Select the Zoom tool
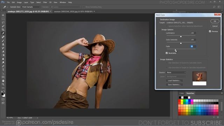224x126 pixels. (x=3, y=84)
